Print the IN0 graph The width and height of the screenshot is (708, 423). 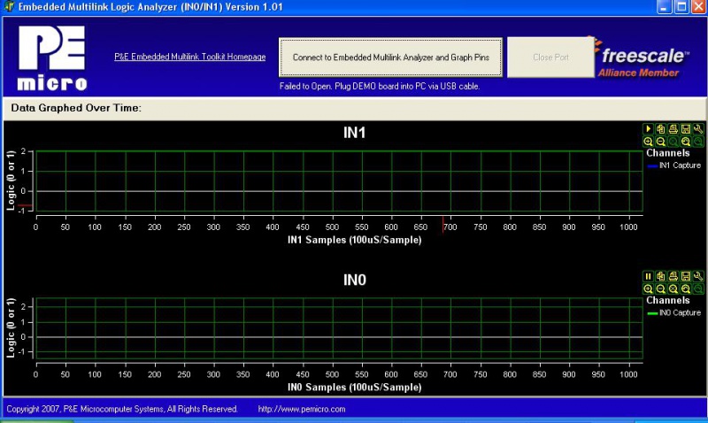pos(673,277)
